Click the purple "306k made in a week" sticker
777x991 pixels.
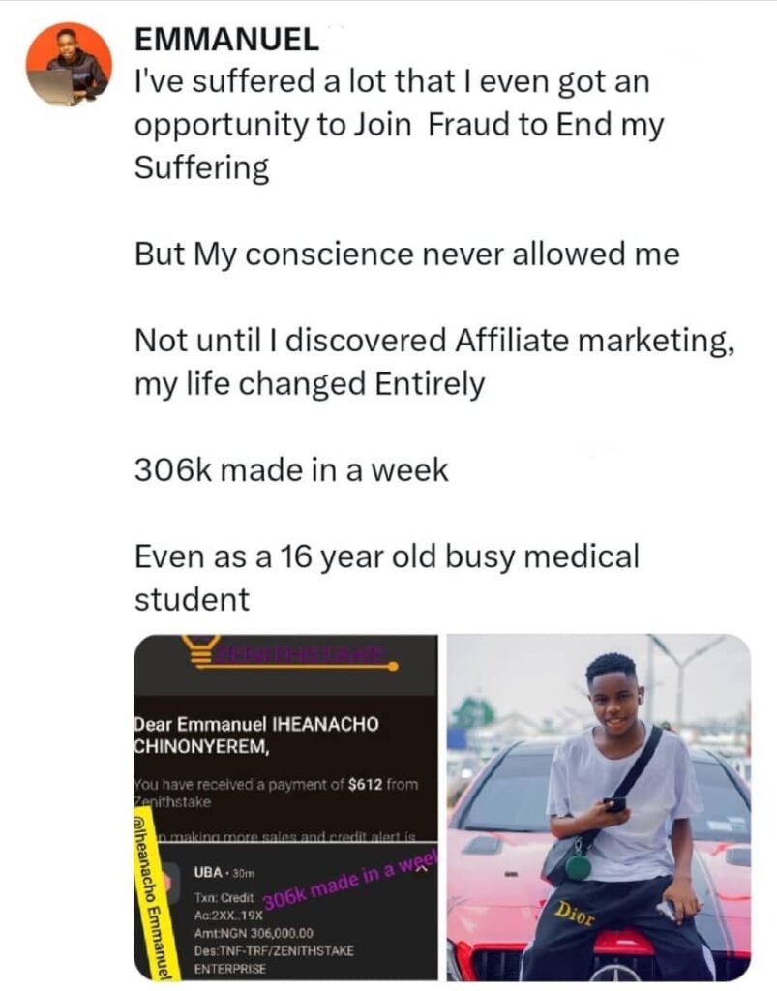click(351, 884)
